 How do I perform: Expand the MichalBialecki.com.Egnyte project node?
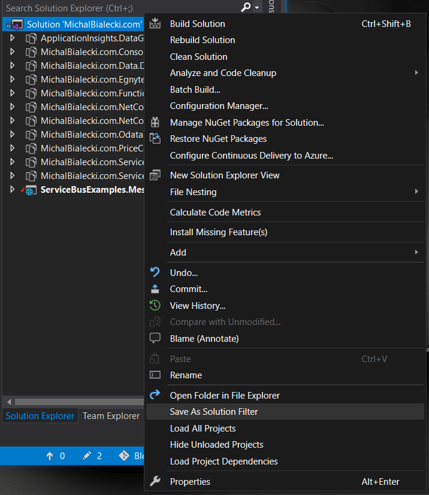(x=13, y=79)
